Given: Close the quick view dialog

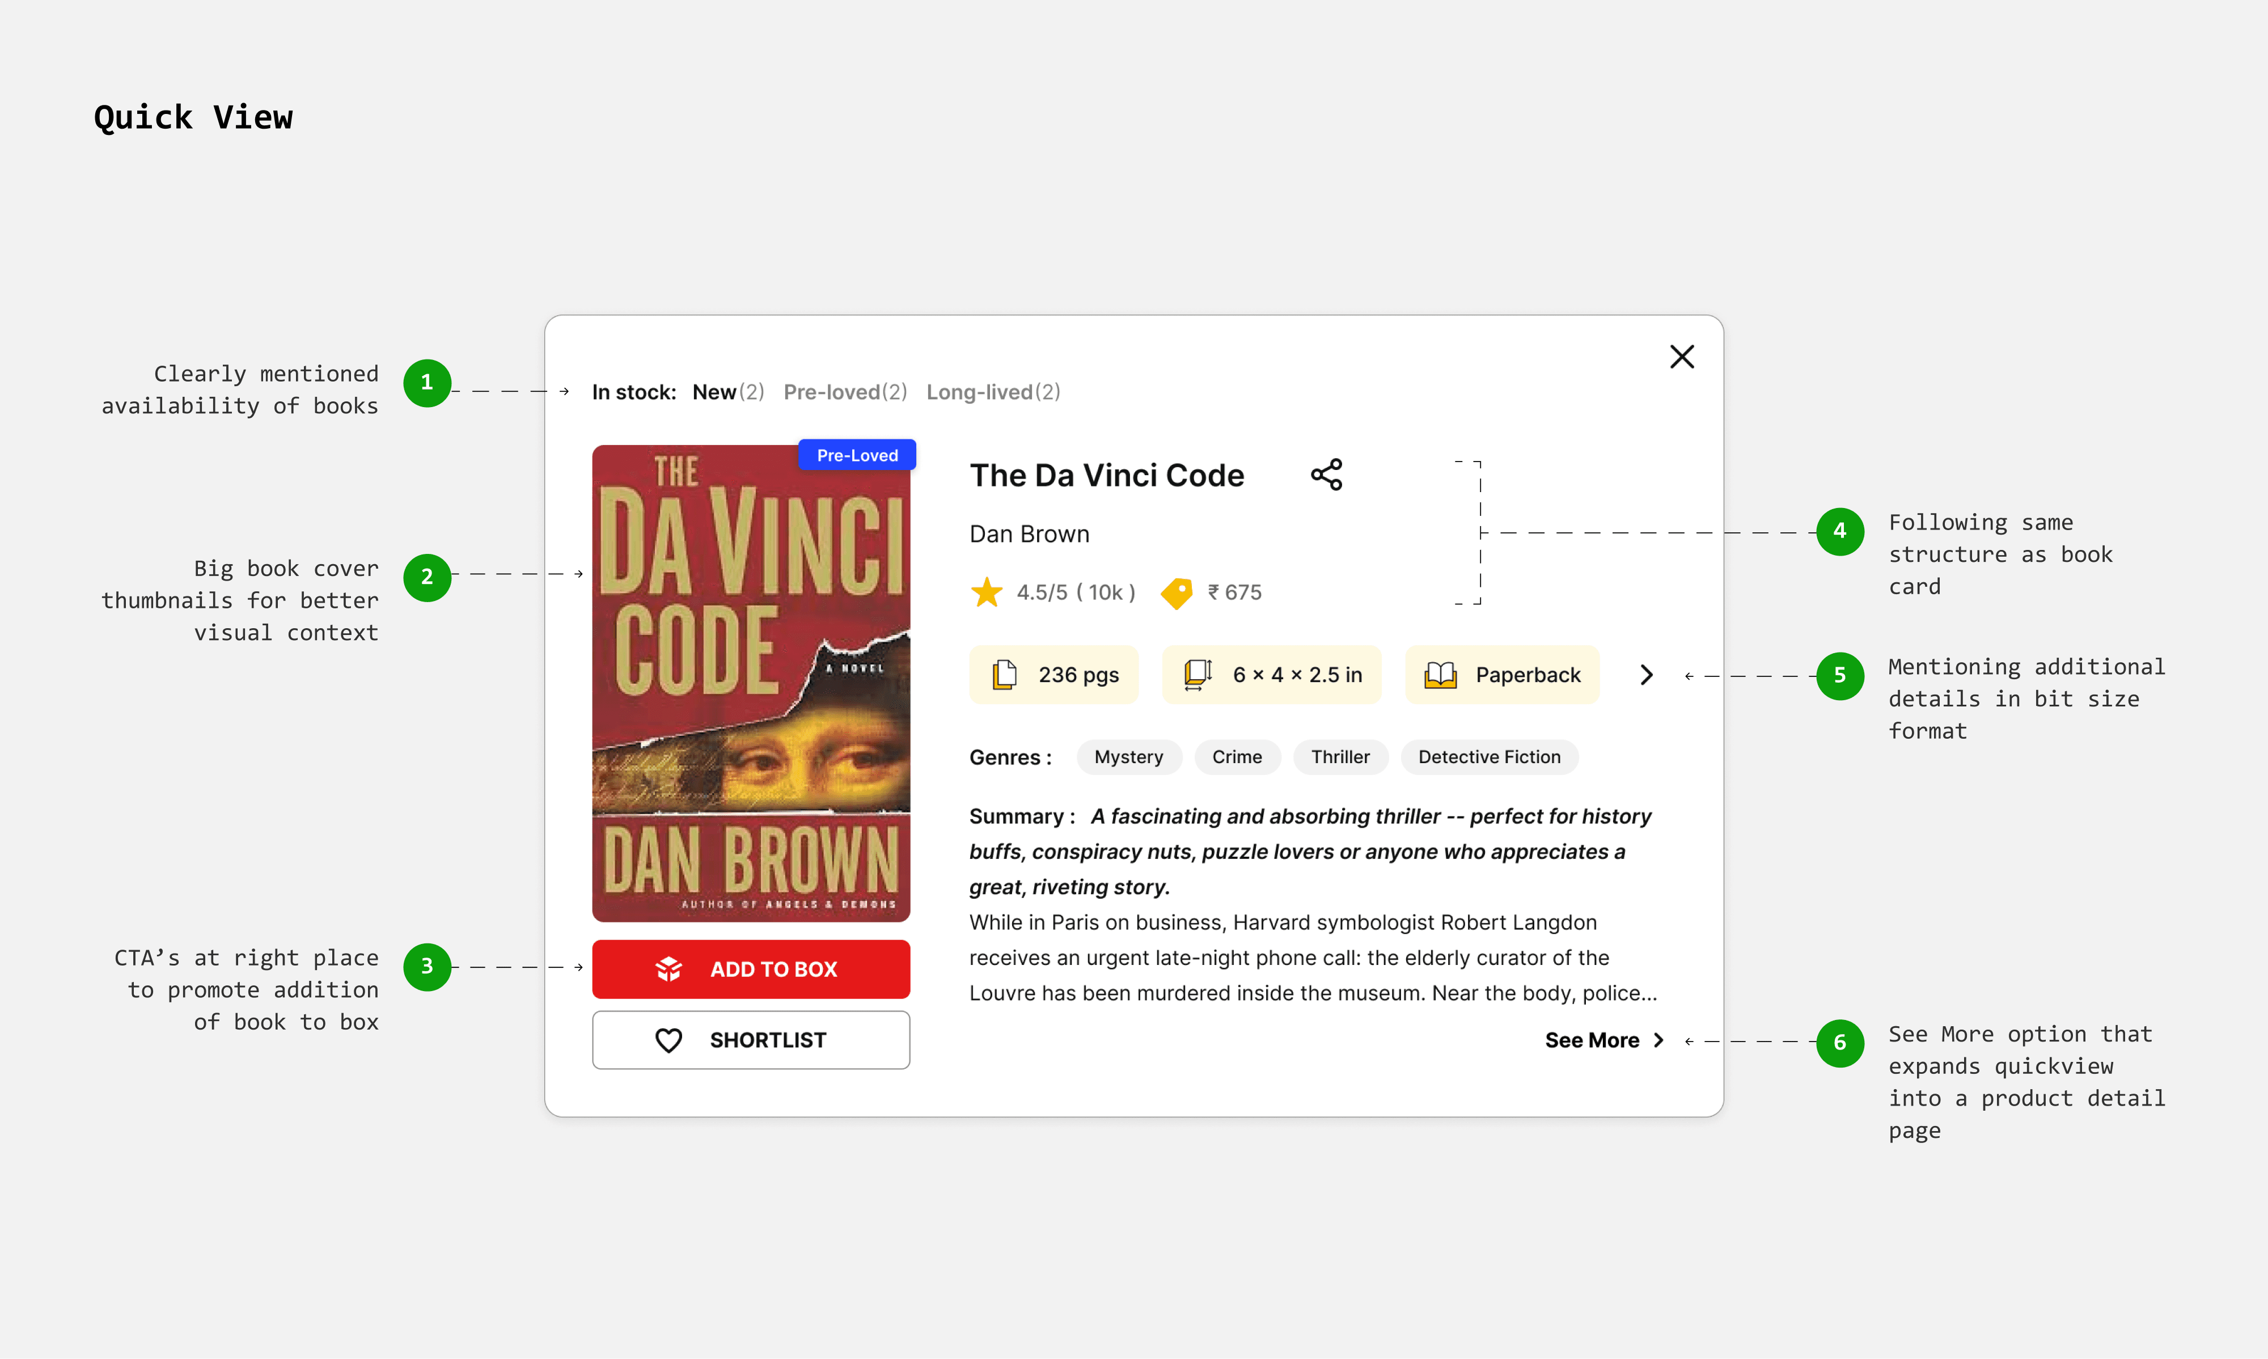Looking at the screenshot, I should coord(1682,356).
